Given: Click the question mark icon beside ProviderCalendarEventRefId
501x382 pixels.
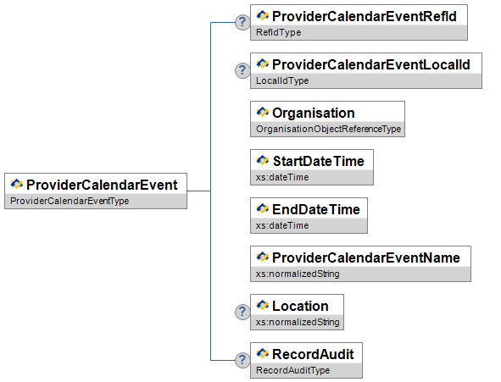Looking at the screenshot, I should coord(242,22).
